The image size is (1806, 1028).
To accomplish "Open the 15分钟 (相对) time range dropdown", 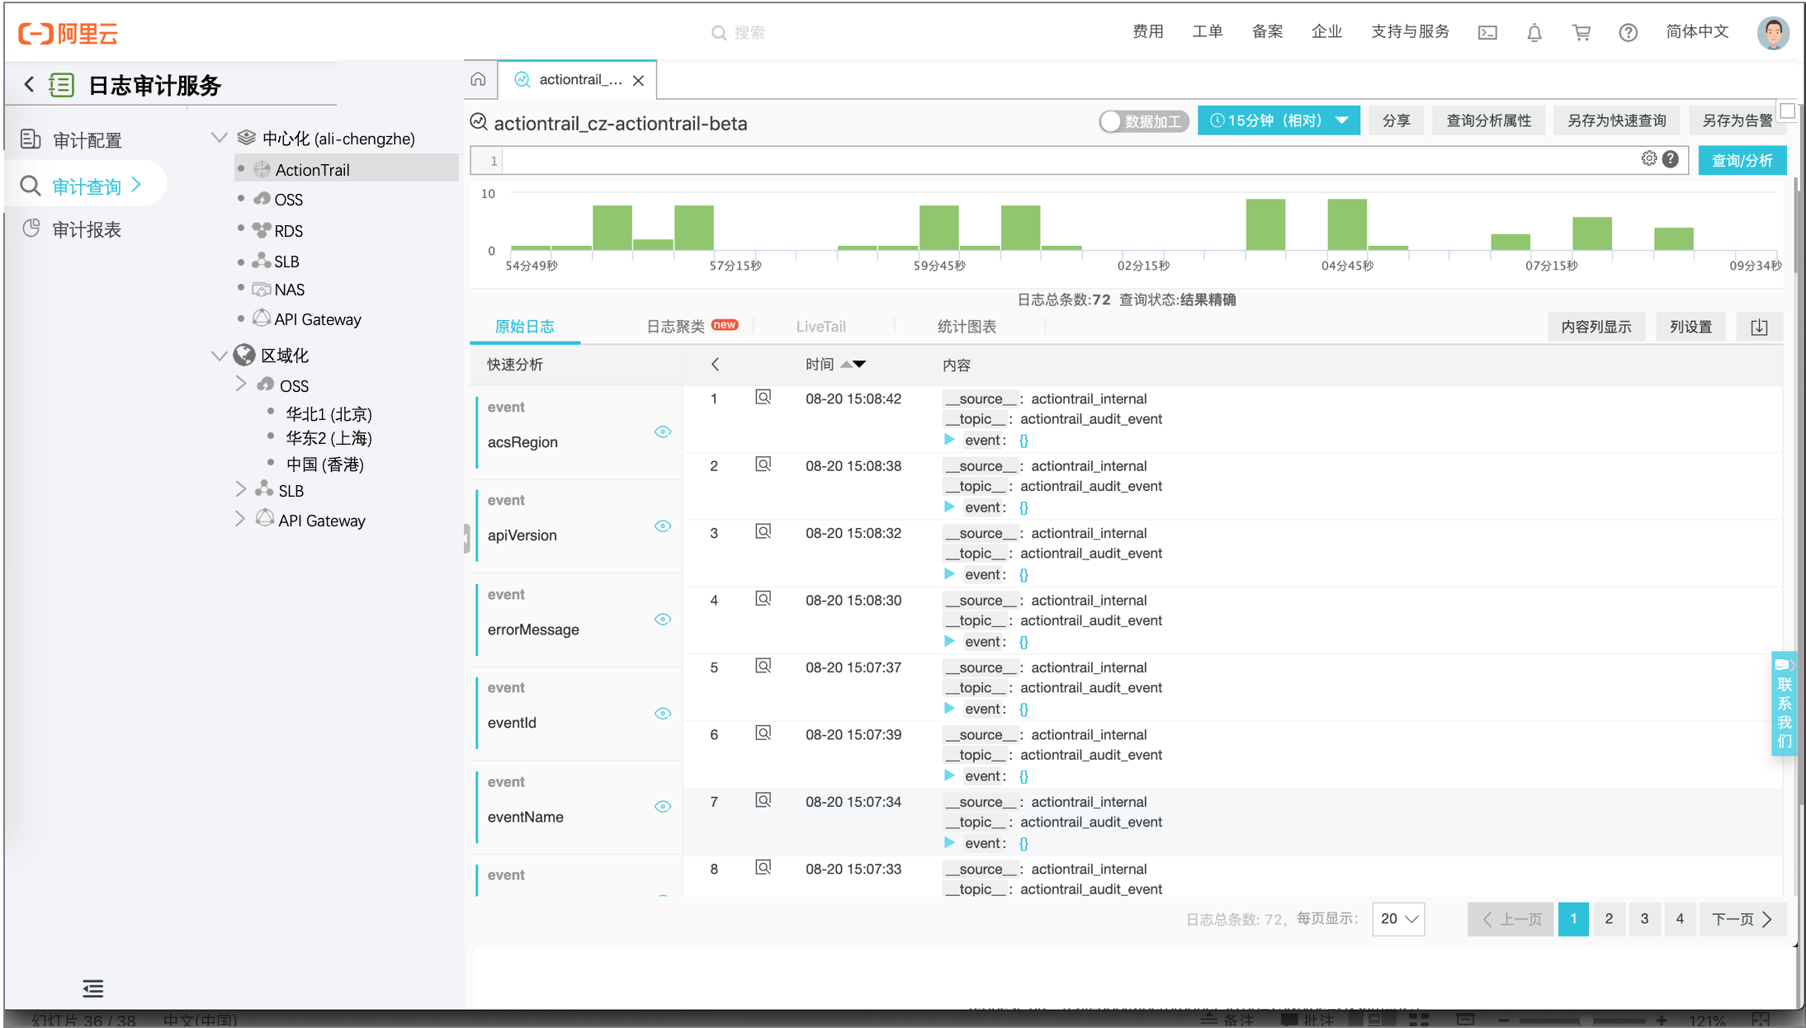I will pos(1279,120).
